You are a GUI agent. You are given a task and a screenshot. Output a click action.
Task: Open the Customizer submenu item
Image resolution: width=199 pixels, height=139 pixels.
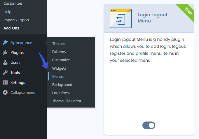tap(13, 3)
